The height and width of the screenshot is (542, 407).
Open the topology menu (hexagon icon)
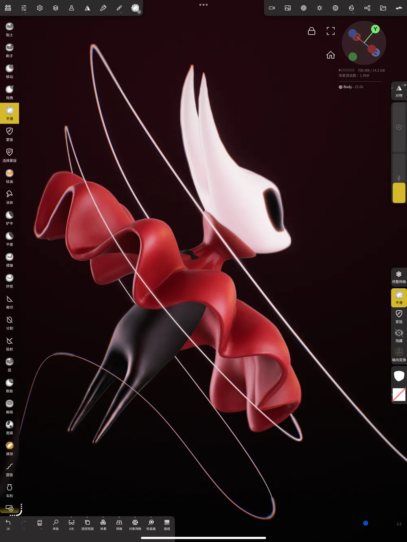pos(40,8)
